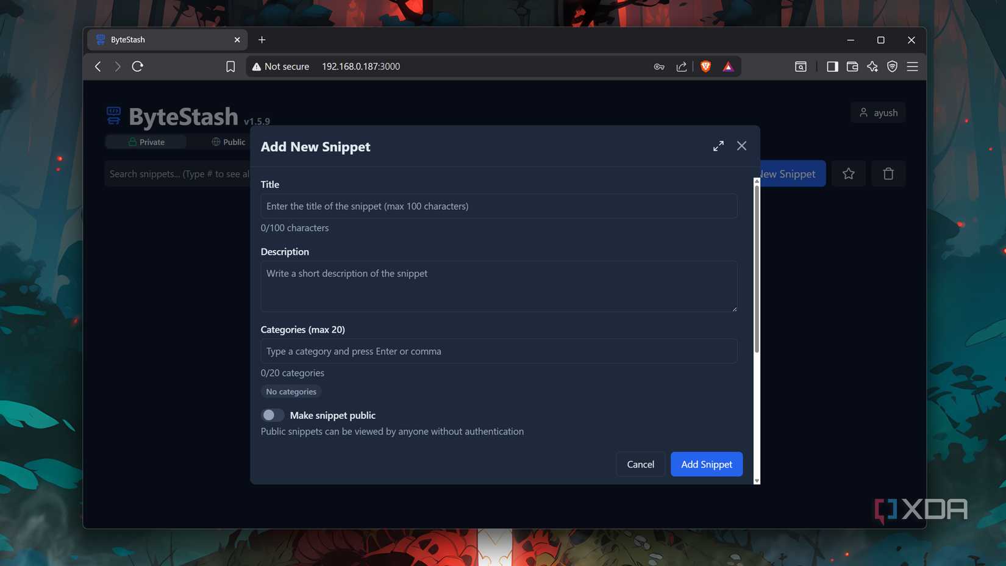1006x566 pixels.
Task: Click the 0/100 characters counter text
Action: [294, 227]
